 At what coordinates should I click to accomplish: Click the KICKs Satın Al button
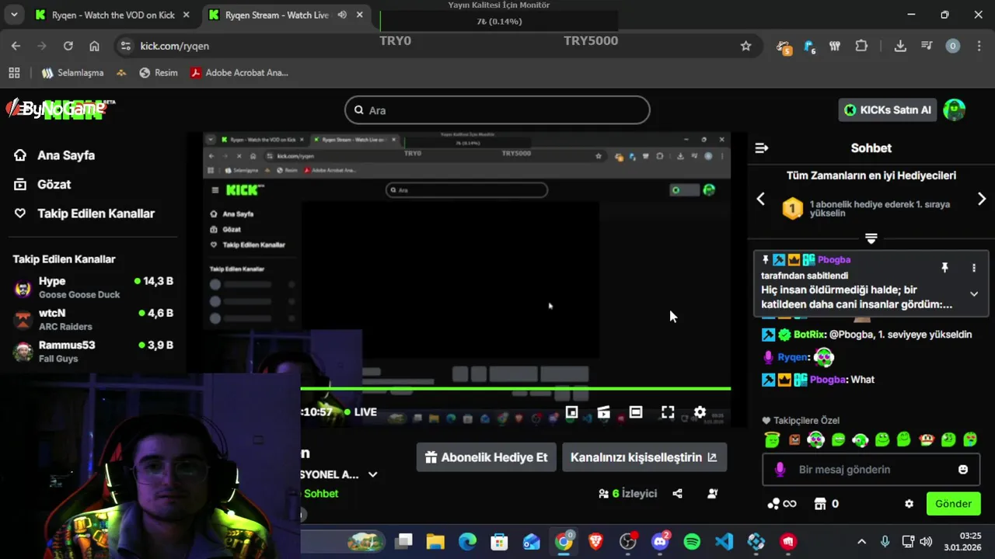(x=888, y=110)
